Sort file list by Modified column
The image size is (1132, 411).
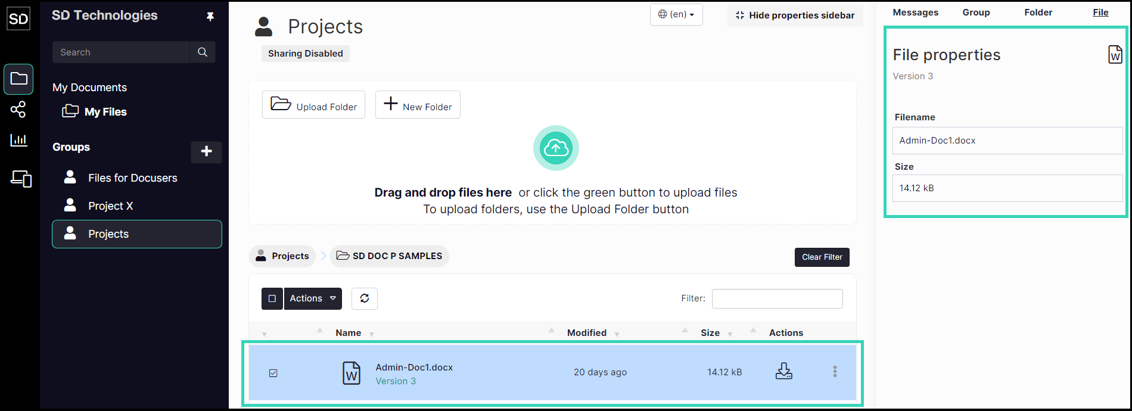pyautogui.click(x=587, y=333)
